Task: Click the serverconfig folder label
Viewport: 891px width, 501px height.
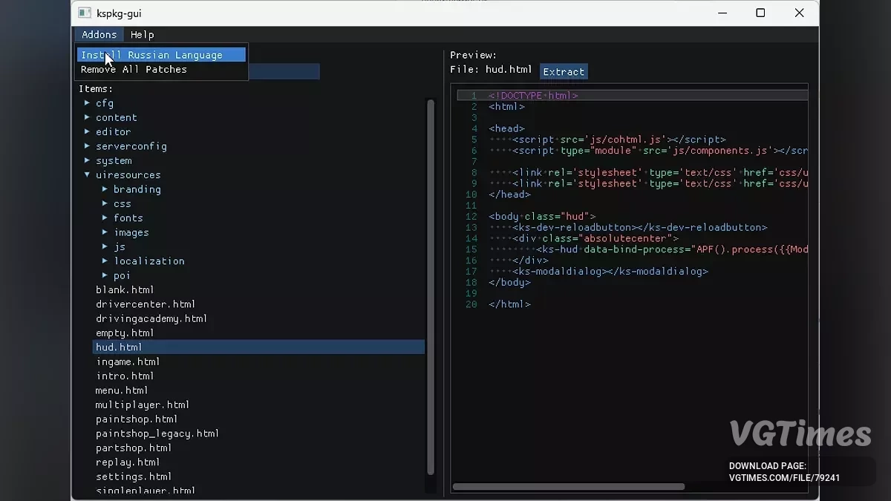Action: [x=131, y=146]
